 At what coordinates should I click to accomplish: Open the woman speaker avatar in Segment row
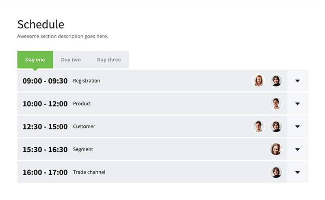276,149
